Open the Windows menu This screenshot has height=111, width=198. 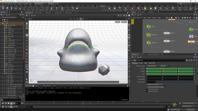(20, 4)
